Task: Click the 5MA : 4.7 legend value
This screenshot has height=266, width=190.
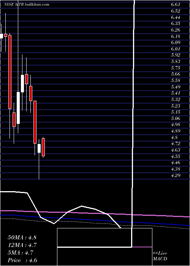Action: (21, 253)
